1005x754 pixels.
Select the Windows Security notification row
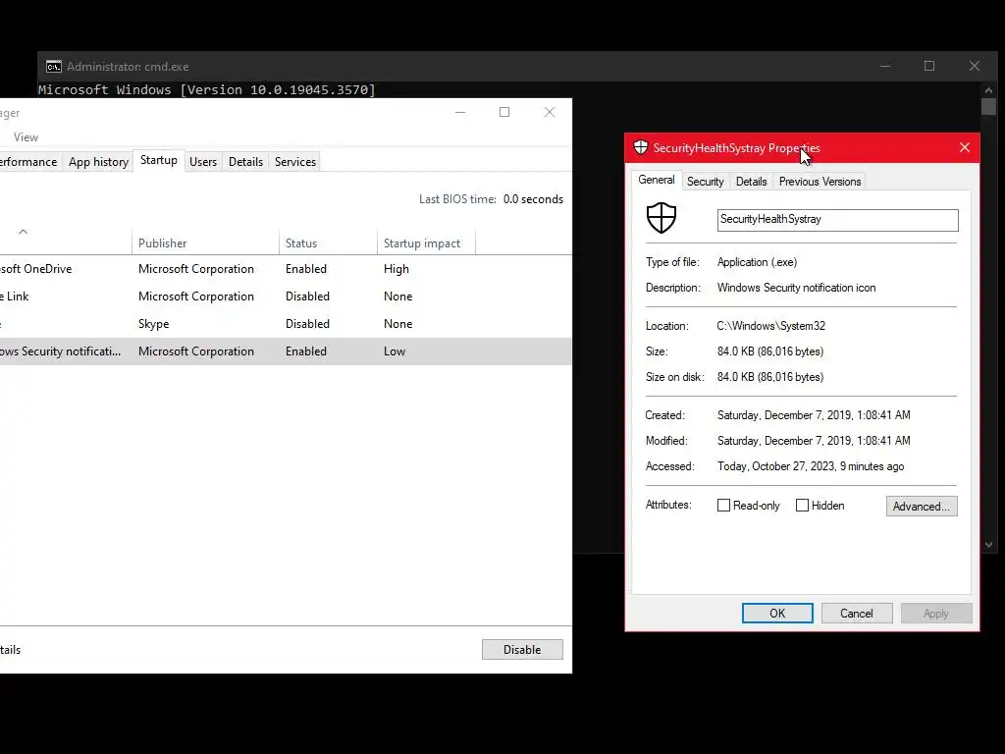[x=286, y=351]
